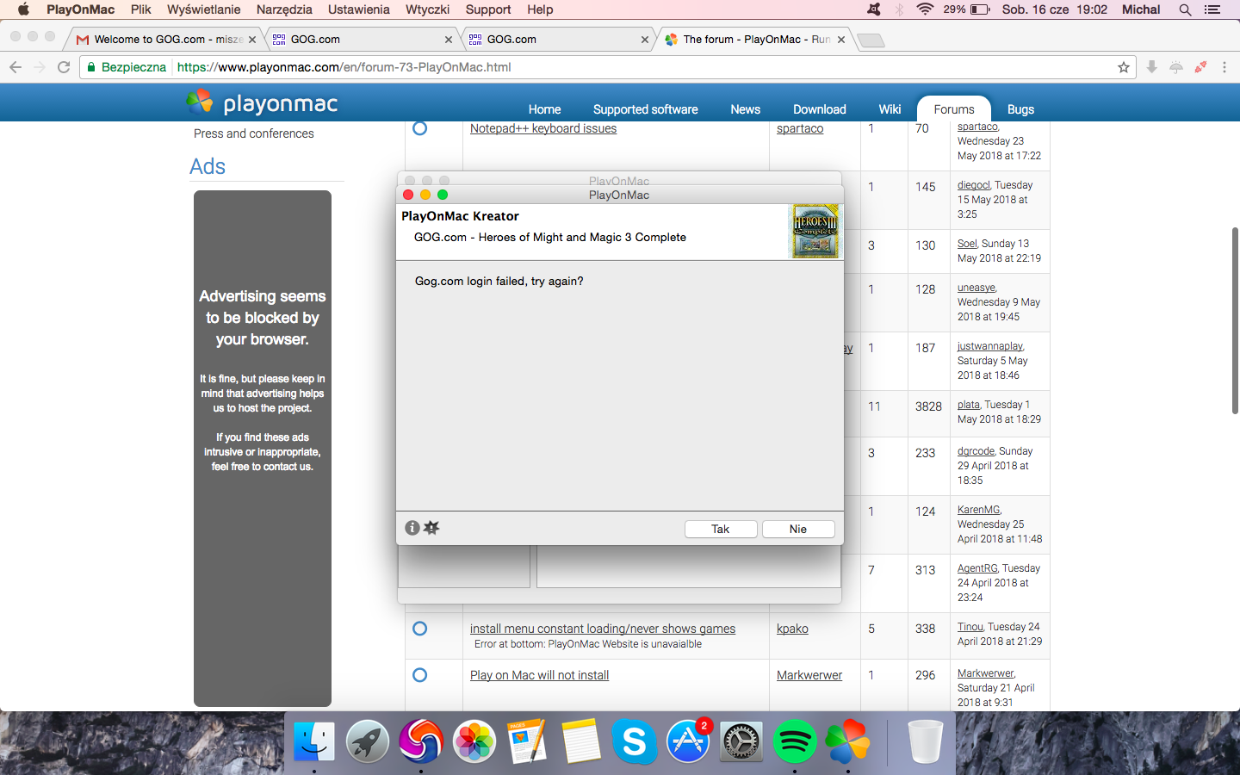Viewport: 1240px width, 775px height.
Task: Open Trash in the dock
Action: tap(926, 741)
